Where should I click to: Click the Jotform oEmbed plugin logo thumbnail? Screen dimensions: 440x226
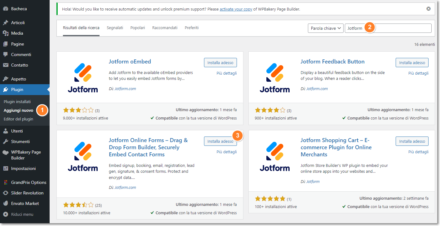83,78
